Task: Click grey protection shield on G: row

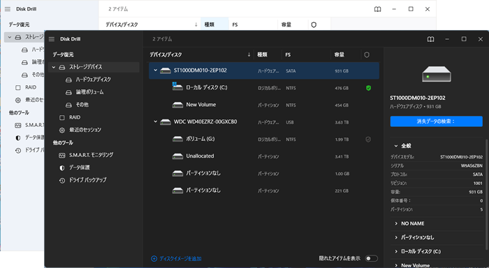Action: click(368, 140)
